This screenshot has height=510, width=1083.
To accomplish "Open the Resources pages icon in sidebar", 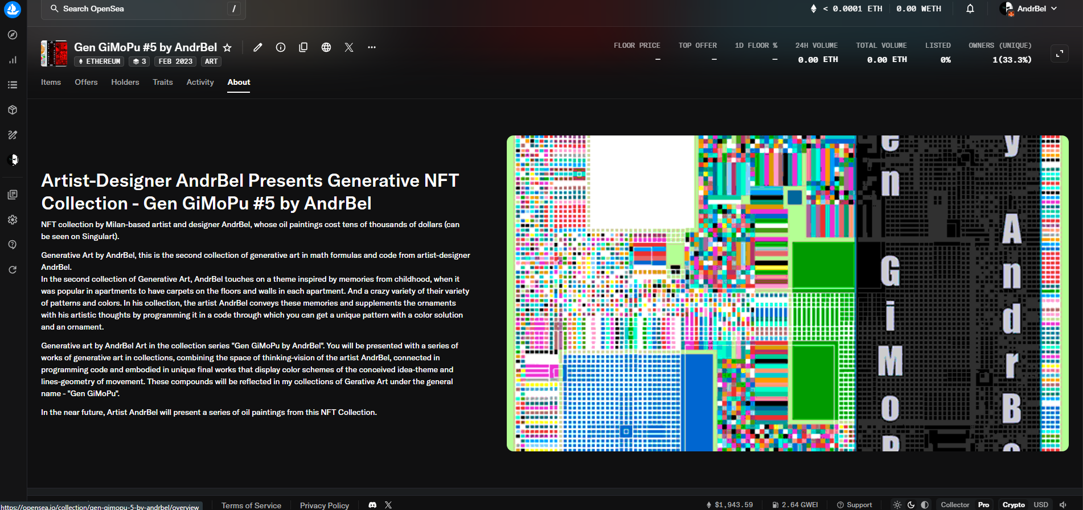I will coord(13,195).
